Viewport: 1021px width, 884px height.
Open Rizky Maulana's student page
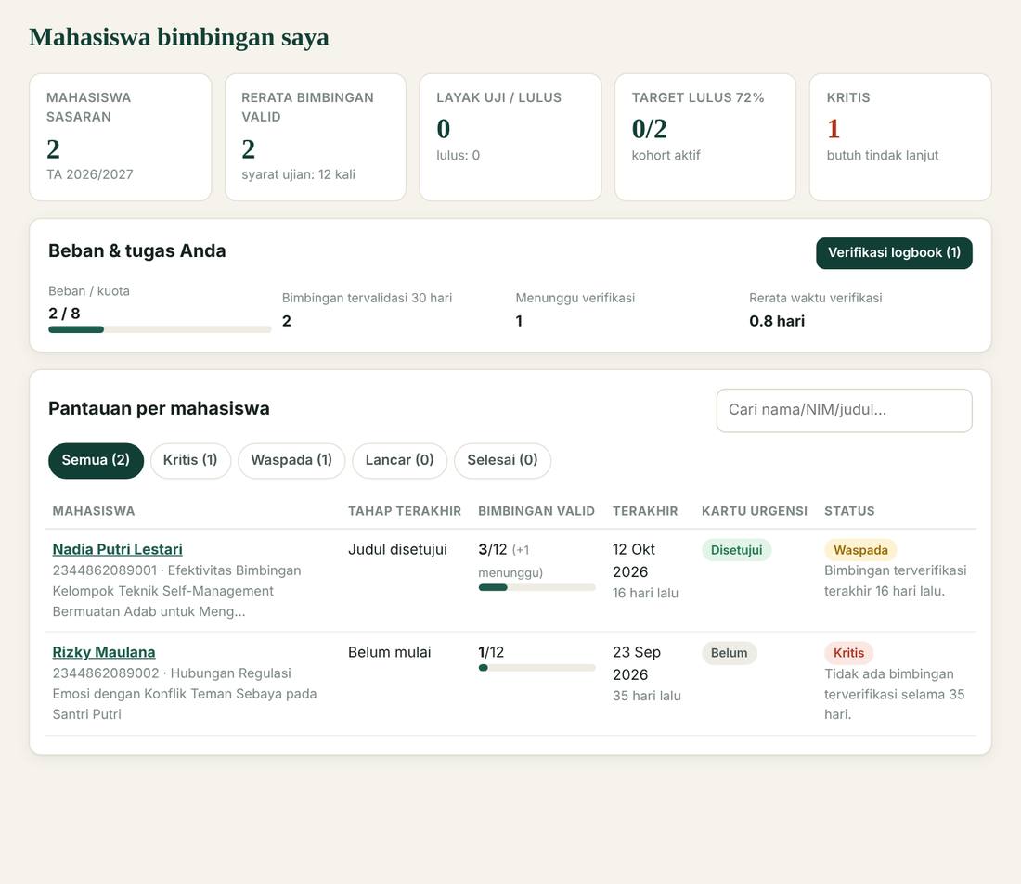(104, 652)
